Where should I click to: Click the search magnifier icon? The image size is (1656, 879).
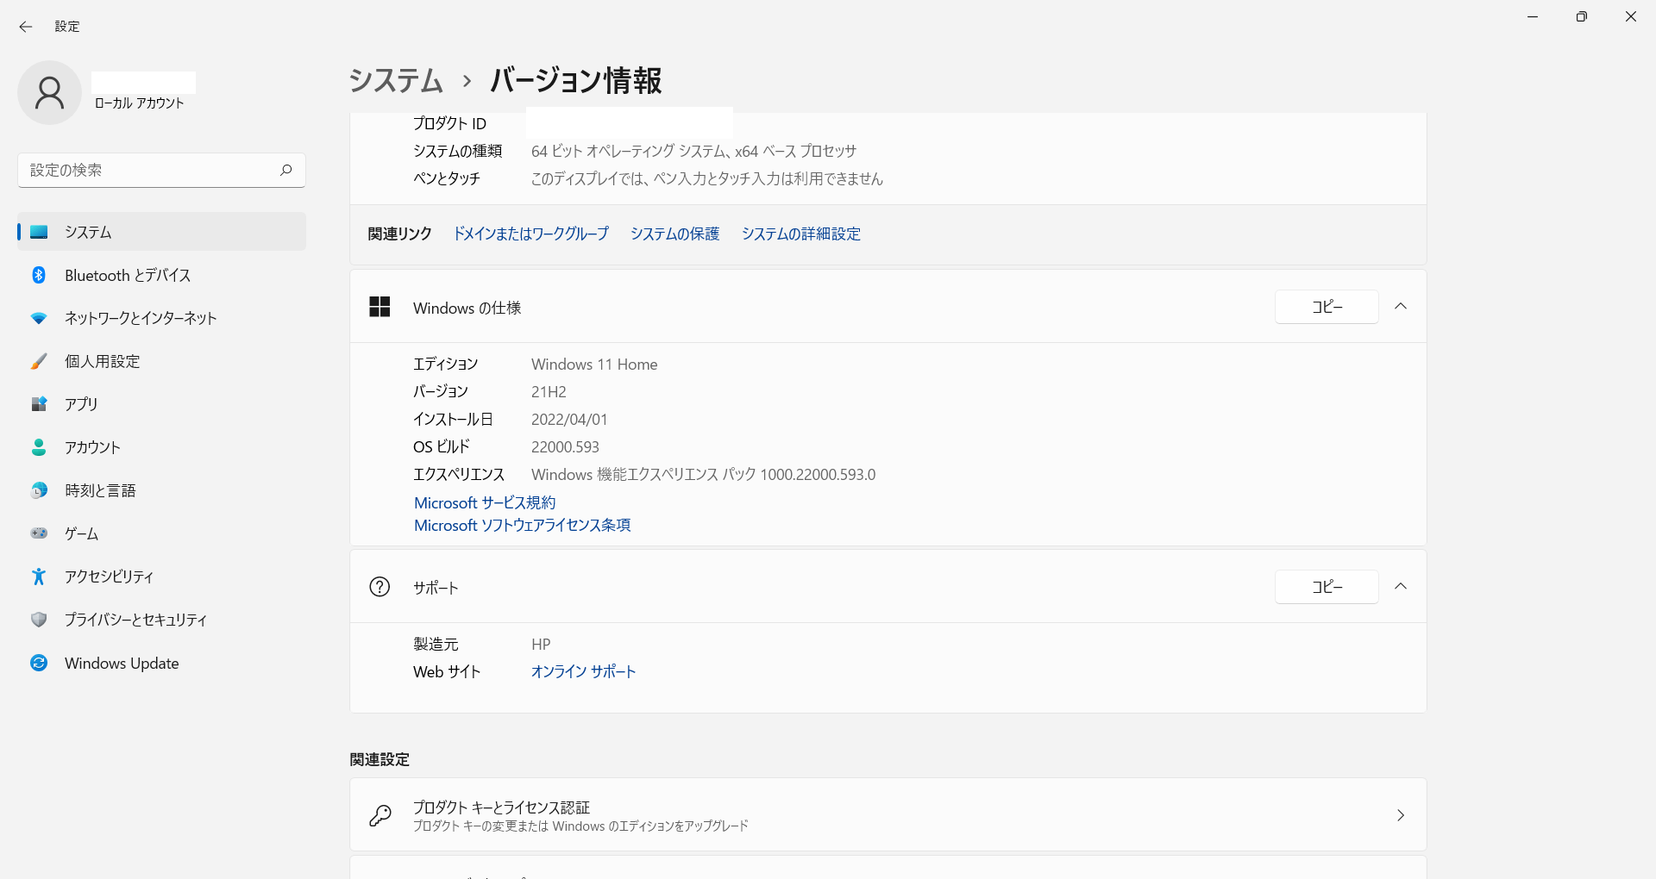pos(286,170)
